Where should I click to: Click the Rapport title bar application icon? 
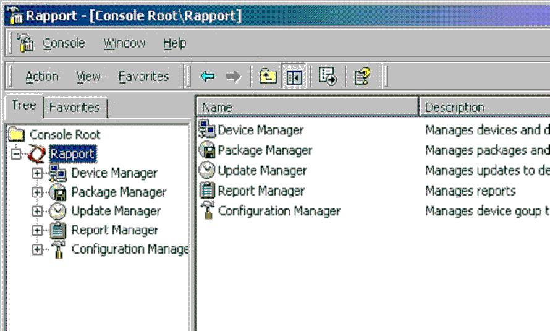[x=15, y=16]
